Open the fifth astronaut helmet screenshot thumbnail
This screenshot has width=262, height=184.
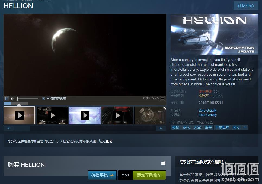(150, 115)
